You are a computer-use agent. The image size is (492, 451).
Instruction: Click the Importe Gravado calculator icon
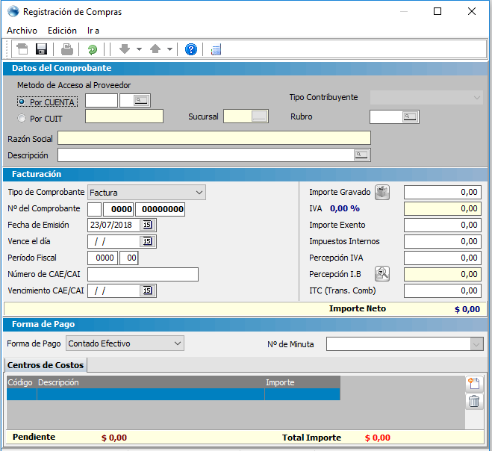click(x=382, y=192)
